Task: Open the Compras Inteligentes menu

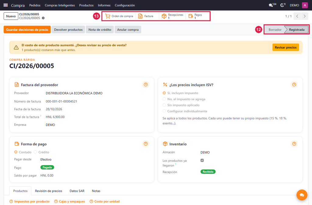Action: (x=60, y=5)
